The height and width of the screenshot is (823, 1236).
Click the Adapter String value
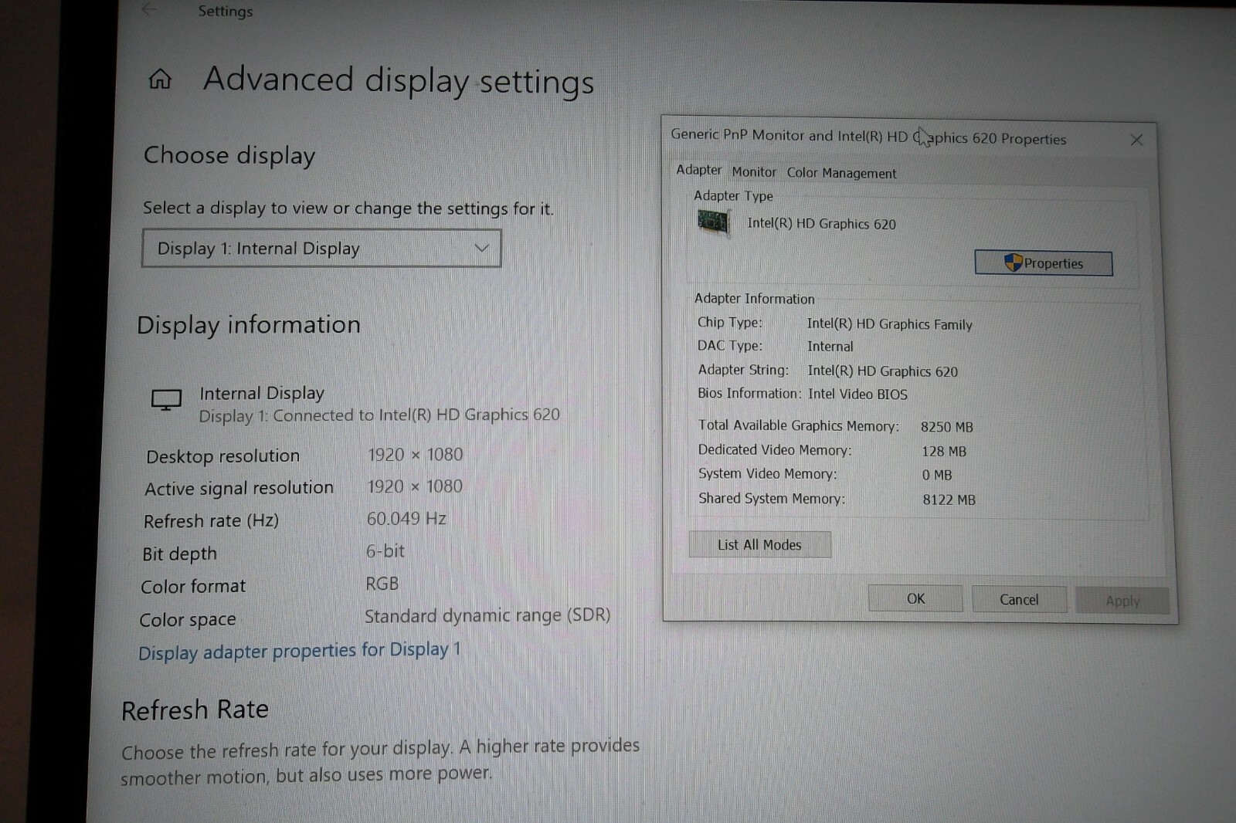pos(882,371)
